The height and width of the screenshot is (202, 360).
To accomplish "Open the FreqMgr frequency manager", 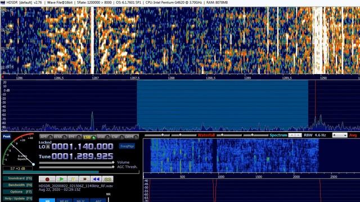I will tap(127, 146).
